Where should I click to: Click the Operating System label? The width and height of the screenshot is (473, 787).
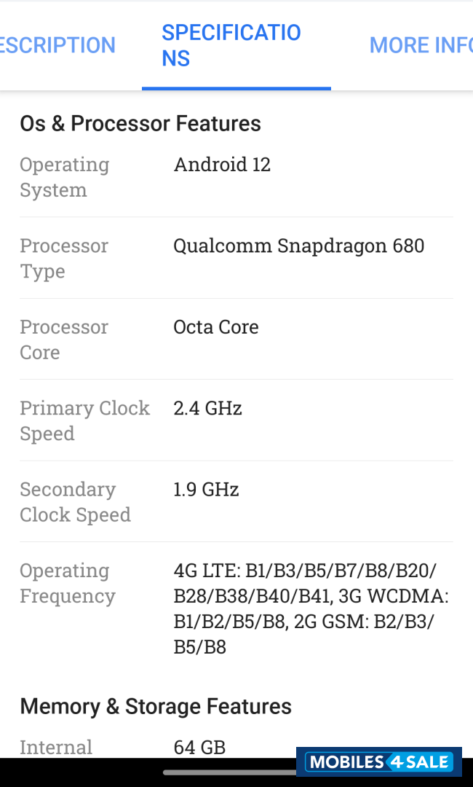click(64, 177)
